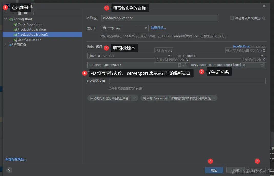Screen dimensions: 274x176
Task: Select UserApplication in the tree
Action: coord(29,40)
